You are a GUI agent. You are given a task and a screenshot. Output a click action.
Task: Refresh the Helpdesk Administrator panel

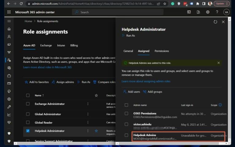pos(215,22)
